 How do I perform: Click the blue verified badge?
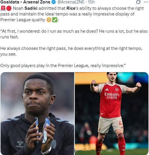click(54, 2)
